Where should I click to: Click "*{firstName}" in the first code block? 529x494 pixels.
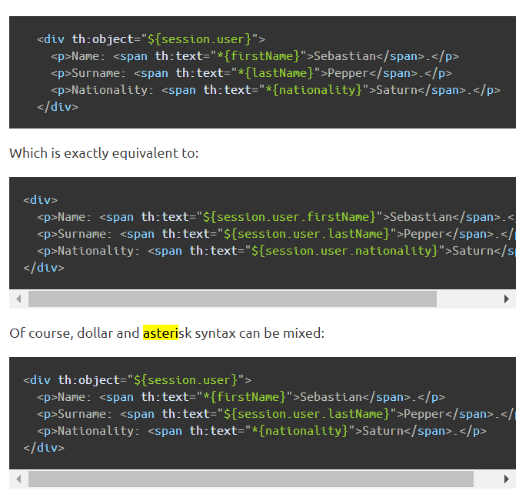(x=258, y=56)
